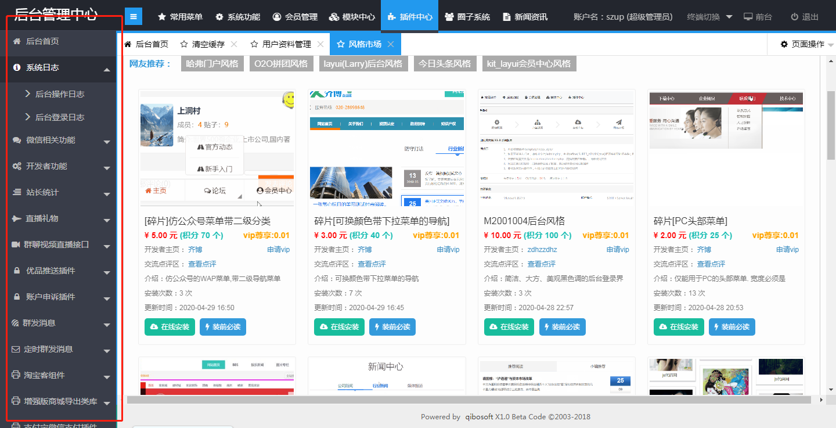This screenshot has width=836, height=428.
Task: Click the gears icon beside 开发者功能
Action: coord(16,166)
